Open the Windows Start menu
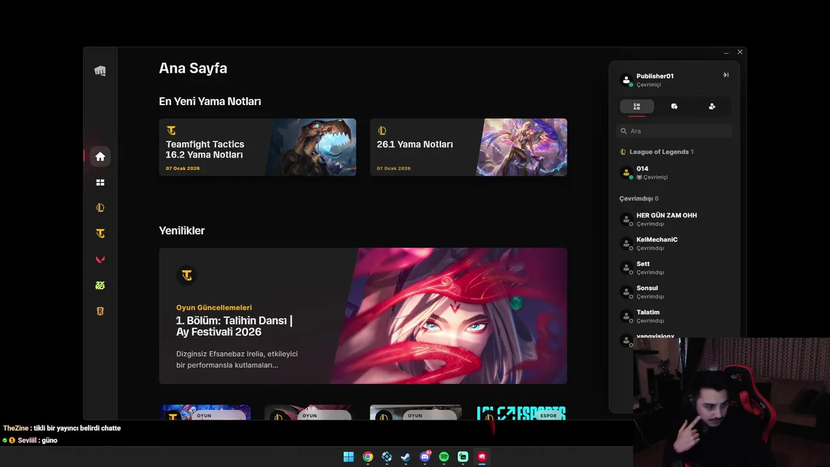 coord(349,457)
